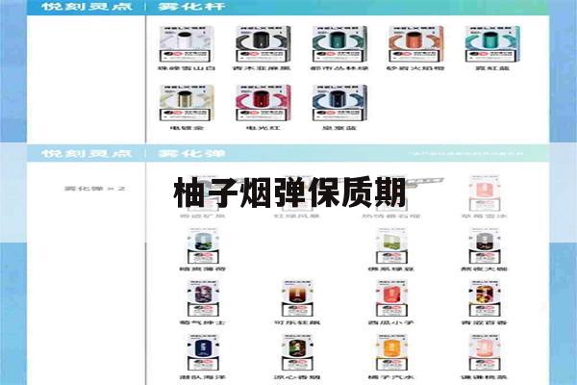Click the 暗爽薄荷 flavor label

click(203, 269)
